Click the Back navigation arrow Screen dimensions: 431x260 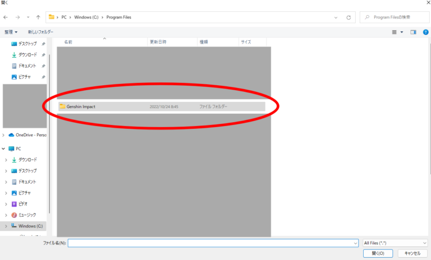(6, 17)
